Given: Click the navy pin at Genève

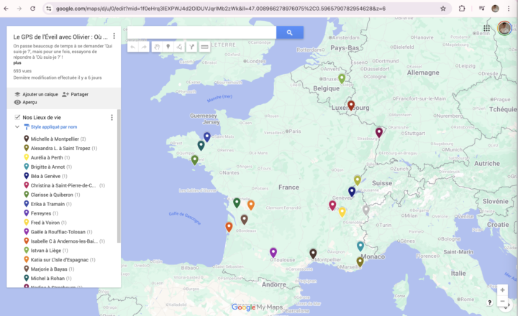Looking at the screenshot, I should pos(352,191).
